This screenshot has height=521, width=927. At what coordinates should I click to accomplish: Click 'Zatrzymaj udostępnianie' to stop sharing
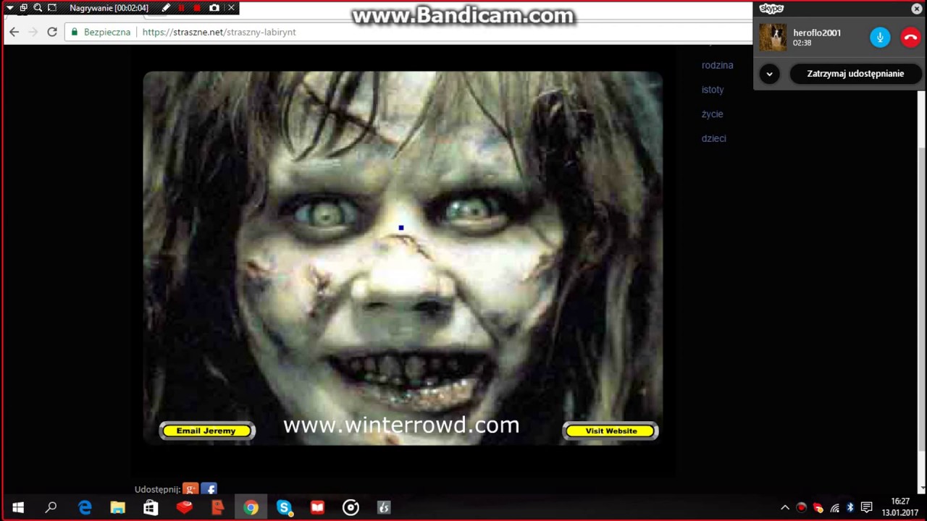pos(855,74)
